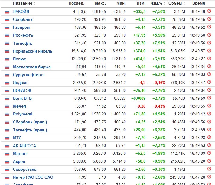Open the Polymetal stock link

[23, 114]
